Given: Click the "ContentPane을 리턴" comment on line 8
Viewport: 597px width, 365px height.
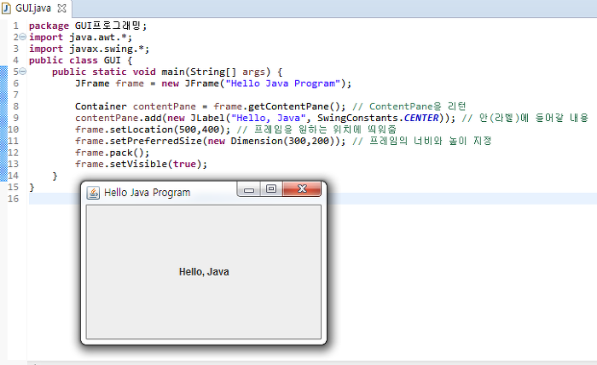Looking at the screenshot, I should pyautogui.click(x=409, y=107).
